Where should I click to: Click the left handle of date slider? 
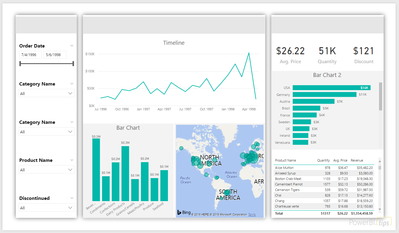[20, 63]
